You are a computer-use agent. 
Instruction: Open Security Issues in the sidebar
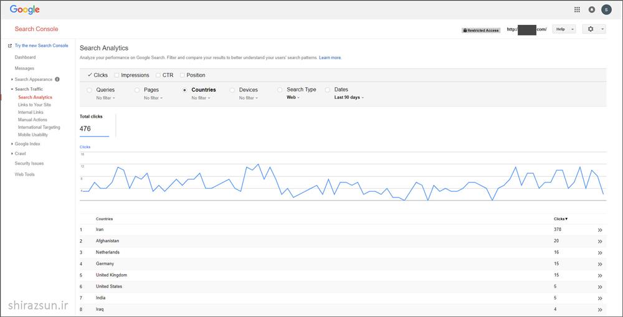click(29, 163)
